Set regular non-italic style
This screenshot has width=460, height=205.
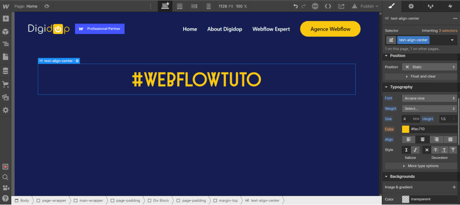406,150
